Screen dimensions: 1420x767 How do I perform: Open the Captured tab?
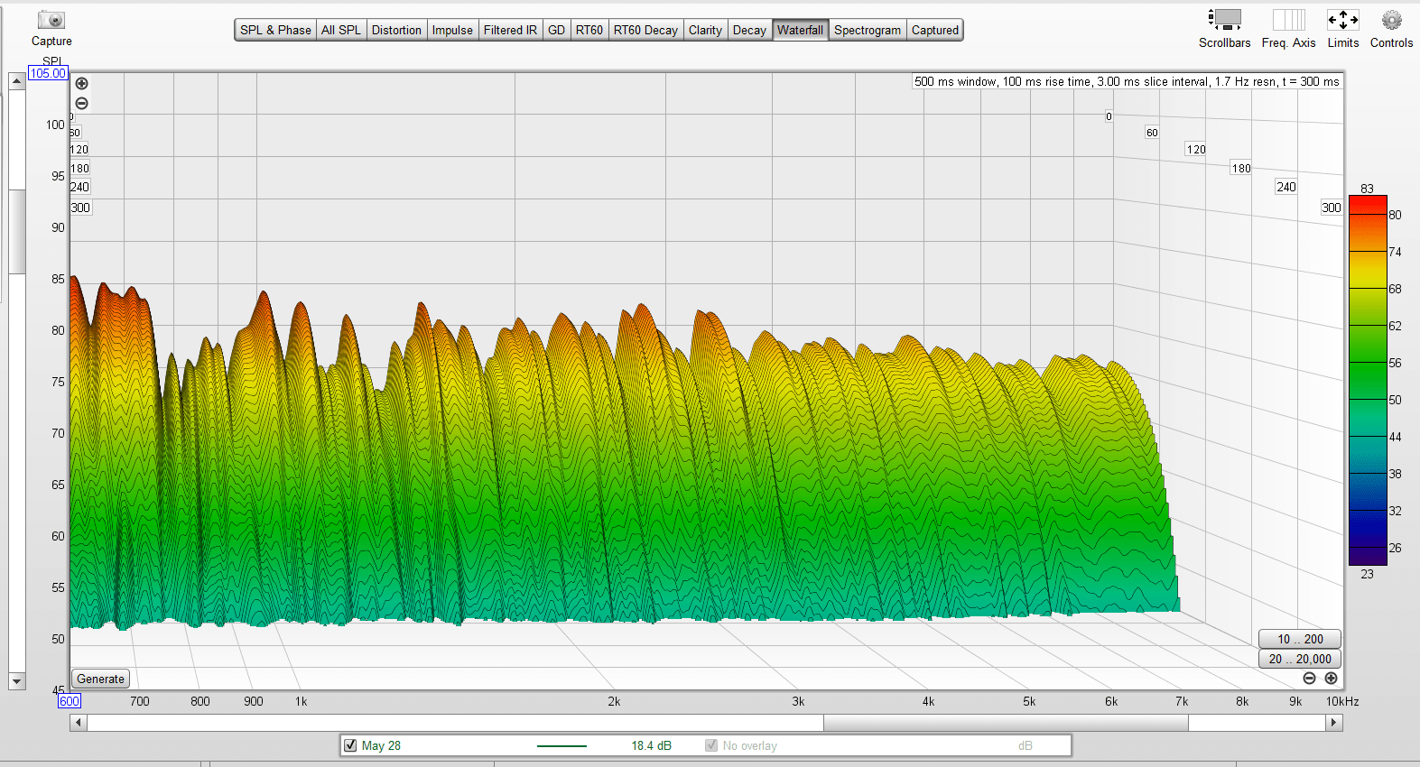[x=935, y=30]
